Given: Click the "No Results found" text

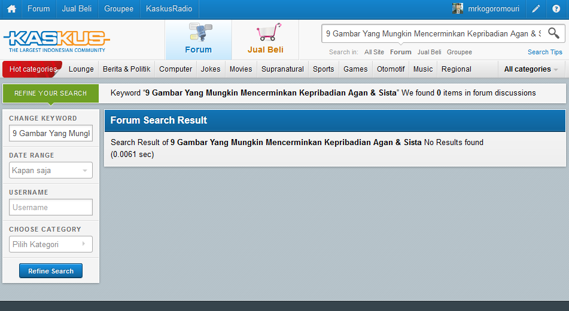Looking at the screenshot, I should 454,142.
